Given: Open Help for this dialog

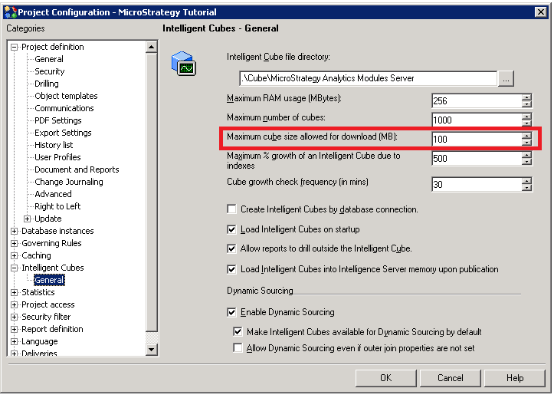Looking at the screenshot, I should (x=515, y=378).
